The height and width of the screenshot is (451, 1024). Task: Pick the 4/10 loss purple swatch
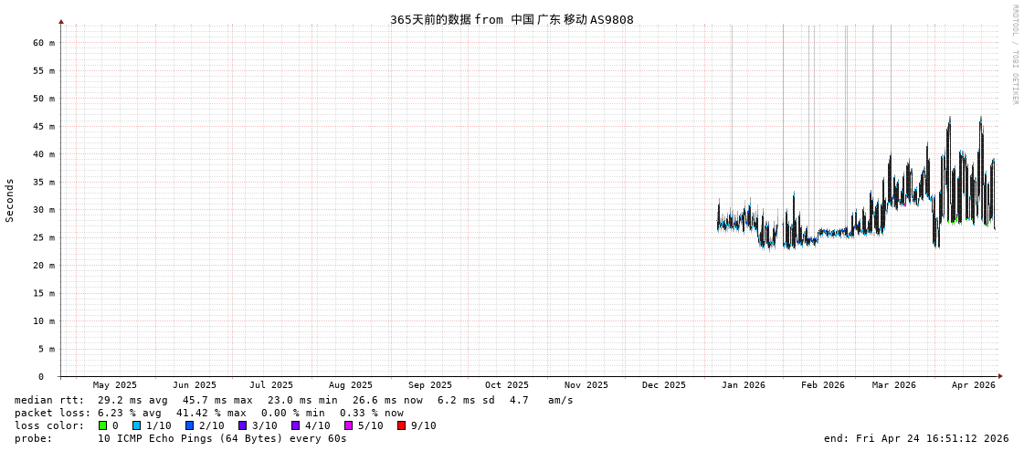coord(295,425)
